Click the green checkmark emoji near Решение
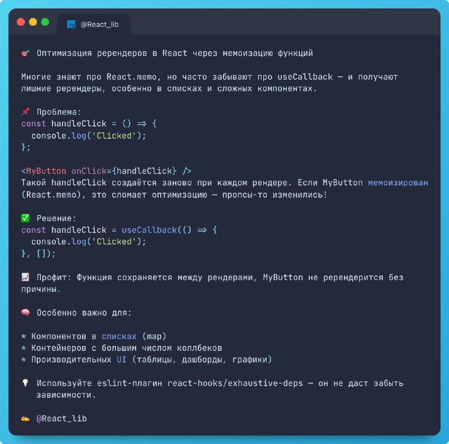The width and height of the screenshot is (449, 444). click(25, 218)
